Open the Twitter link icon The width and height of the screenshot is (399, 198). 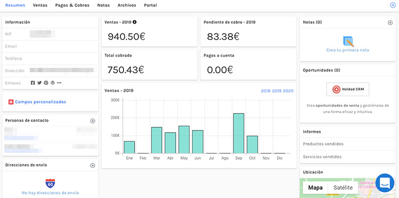point(39,83)
